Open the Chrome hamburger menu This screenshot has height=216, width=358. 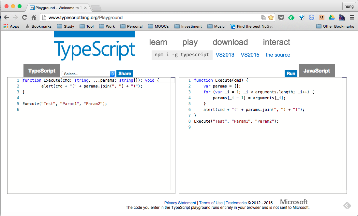[x=352, y=18]
